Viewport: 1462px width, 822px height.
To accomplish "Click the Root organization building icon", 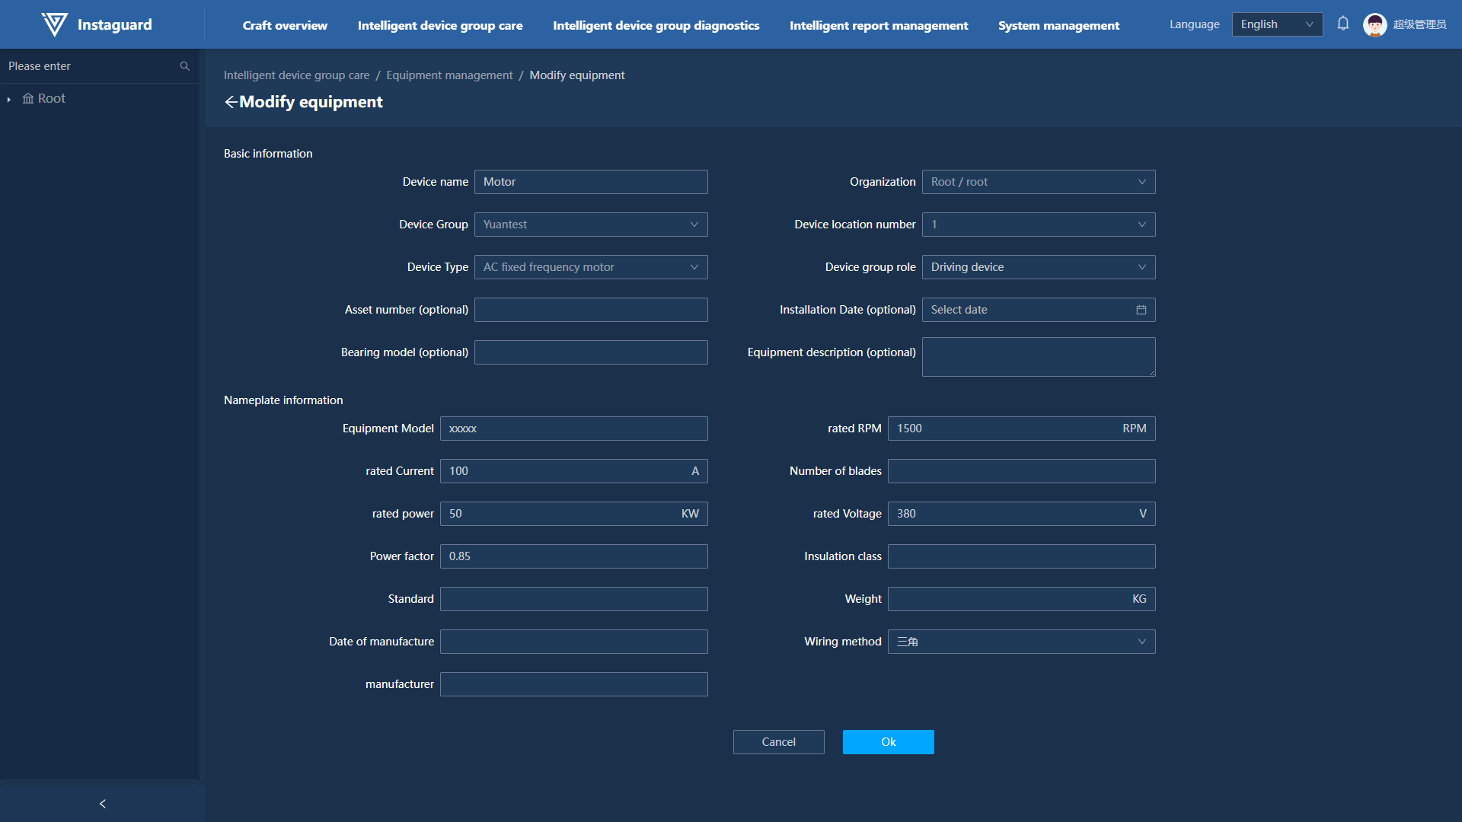I will (x=28, y=98).
